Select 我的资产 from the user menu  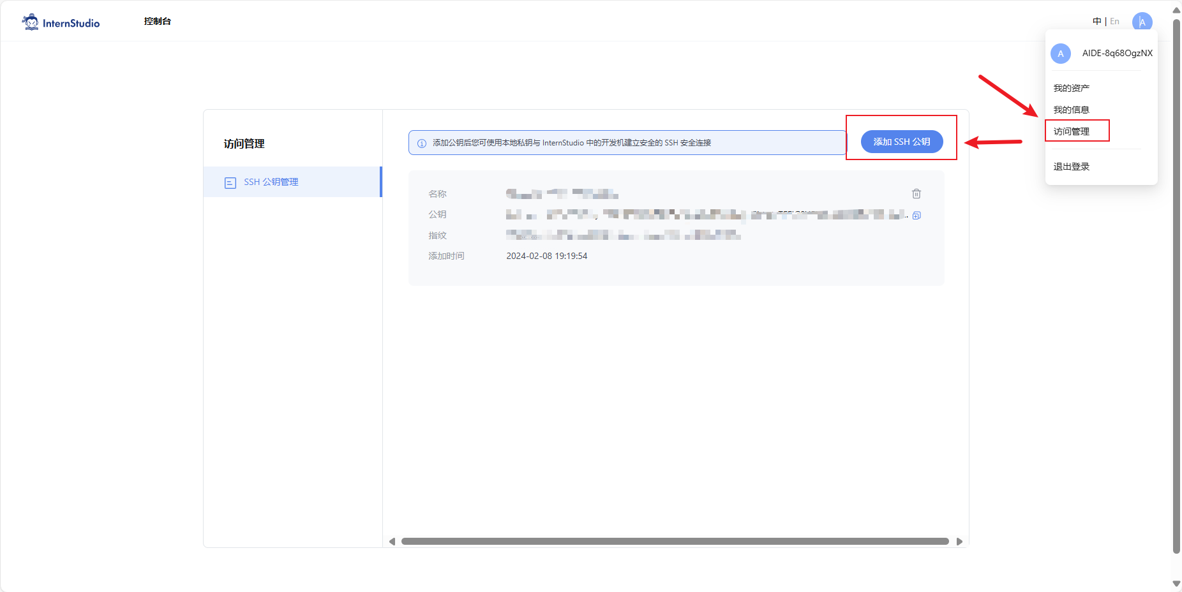pyautogui.click(x=1071, y=88)
